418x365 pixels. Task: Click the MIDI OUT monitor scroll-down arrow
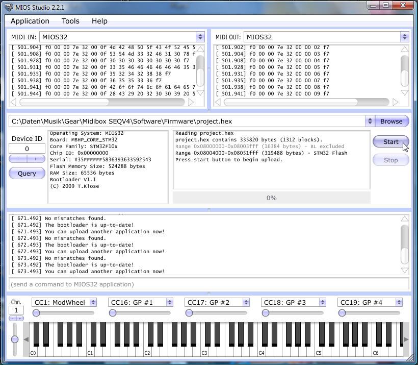pos(405,92)
